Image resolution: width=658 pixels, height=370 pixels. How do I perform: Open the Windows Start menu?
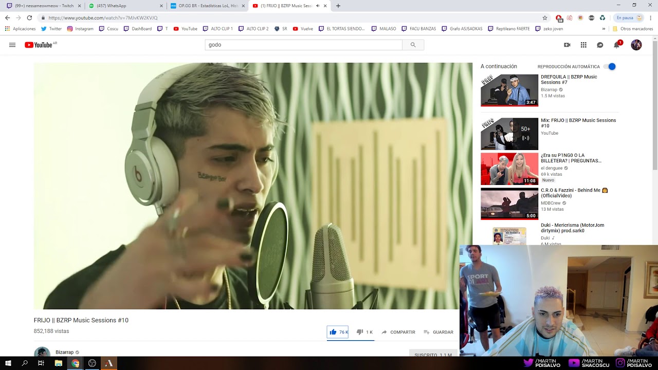click(x=8, y=363)
